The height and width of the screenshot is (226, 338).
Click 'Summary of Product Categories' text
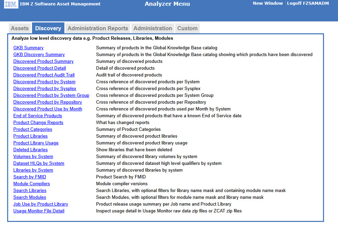128,129
